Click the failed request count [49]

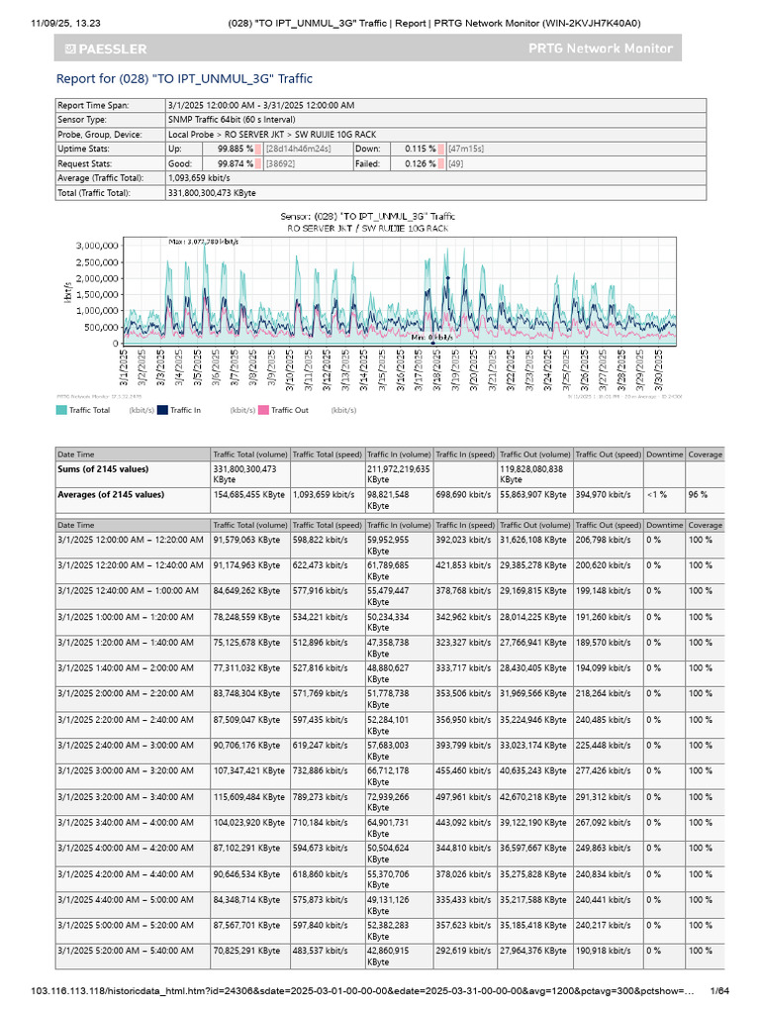pos(455,163)
